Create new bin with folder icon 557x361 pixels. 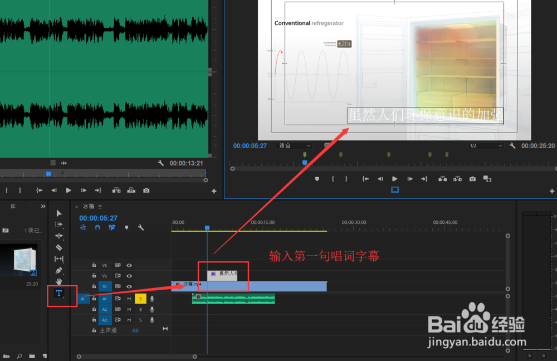pyautogui.click(x=32, y=356)
